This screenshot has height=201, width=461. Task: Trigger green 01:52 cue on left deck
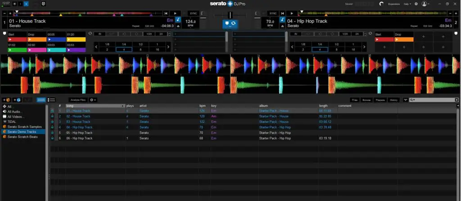click(18, 50)
